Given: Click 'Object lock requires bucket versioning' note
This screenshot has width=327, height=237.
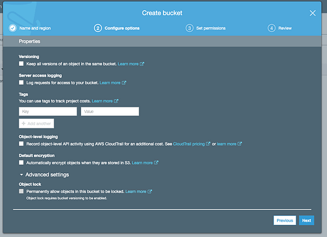Looking at the screenshot, I should (66, 198).
